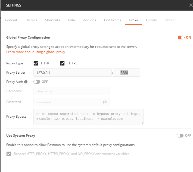The height and width of the screenshot is (172, 193).
Task: Click the Proxy Auth info icon
Action: click(x=26, y=82)
